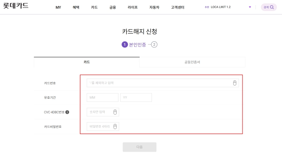This screenshot has height=159, width=282.
Task: Focus the card number input field
Action: [159, 83]
